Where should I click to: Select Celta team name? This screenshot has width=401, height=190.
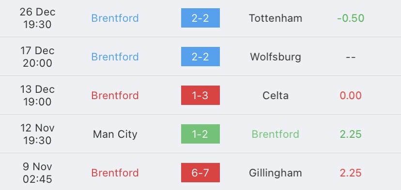click(x=276, y=96)
